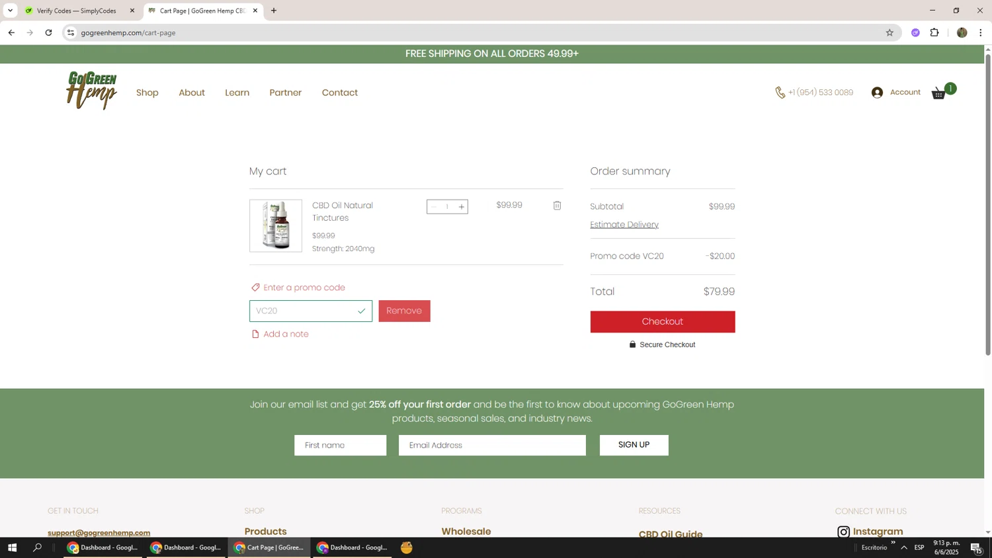Open Wholesale footer link
This screenshot has height=558, width=992.
tap(466, 532)
